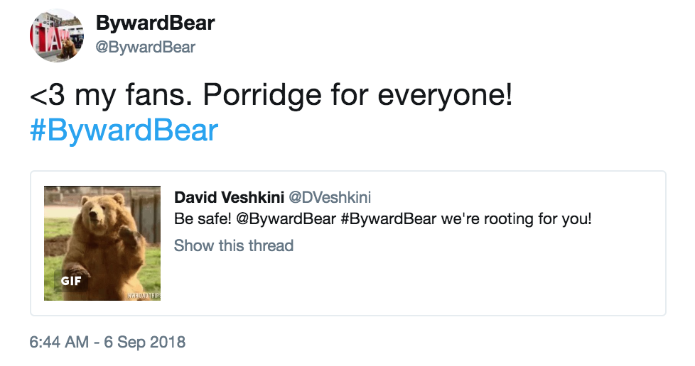The image size is (695, 366).
Task: Click the gray @BywardBear handle under the name
Action: click(x=145, y=48)
